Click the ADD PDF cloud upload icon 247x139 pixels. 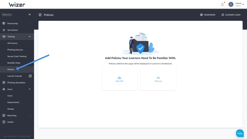pyautogui.click(x=120, y=78)
